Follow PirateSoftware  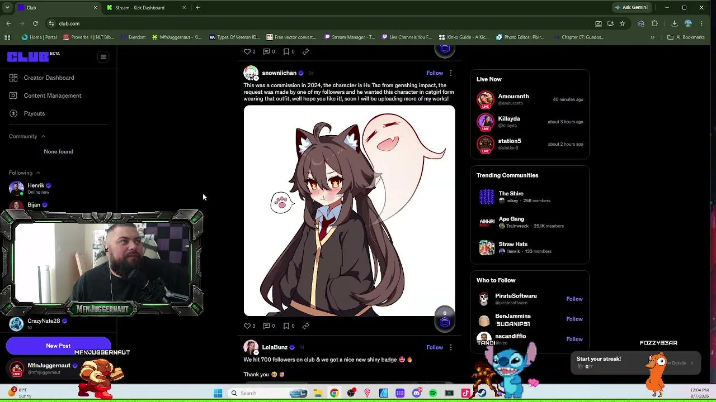click(x=574, y=299)
